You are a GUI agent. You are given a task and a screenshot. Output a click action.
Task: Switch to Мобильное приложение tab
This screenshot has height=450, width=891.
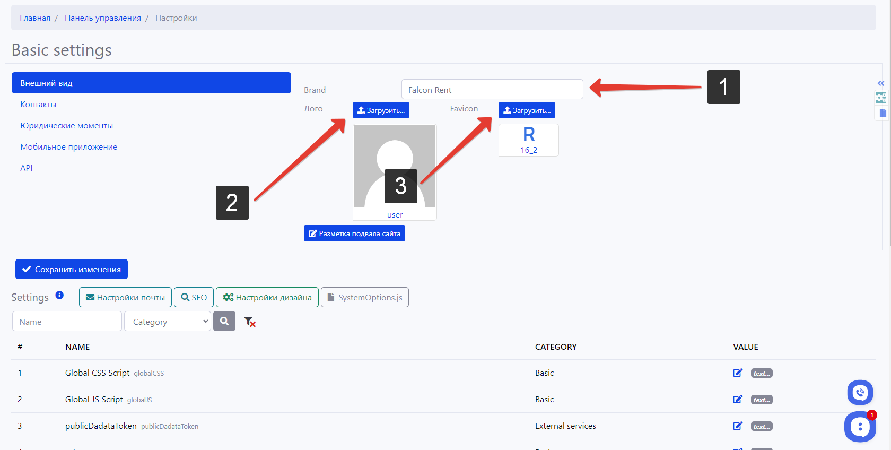point(69,147)
